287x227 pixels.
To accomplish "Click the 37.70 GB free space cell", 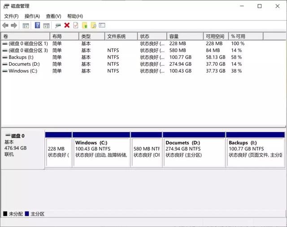I will pyautogui.click(x=216, y=64).
